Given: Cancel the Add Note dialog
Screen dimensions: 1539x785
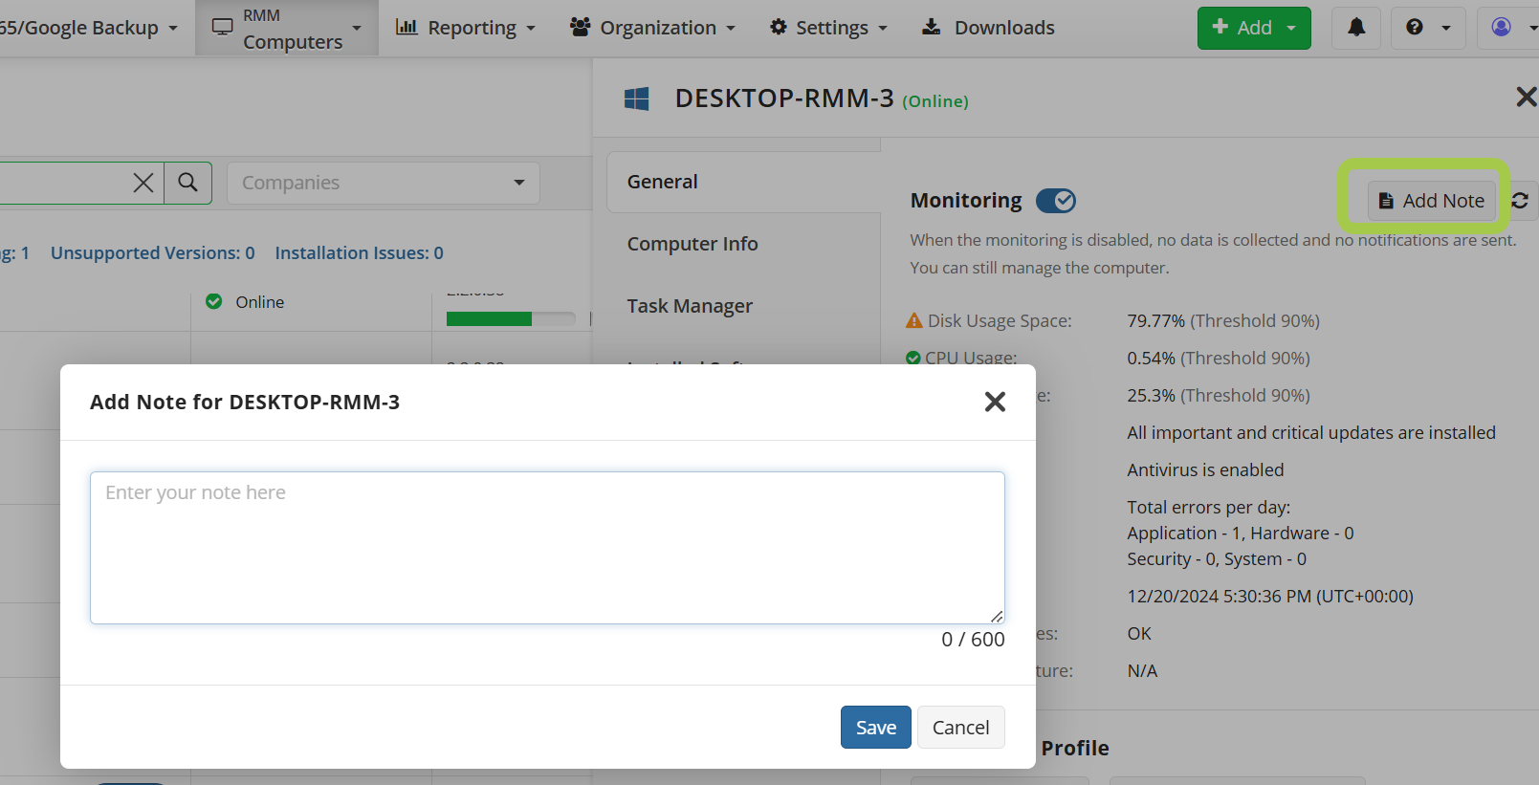Looking at the screenshot, I should pos(960,728).
